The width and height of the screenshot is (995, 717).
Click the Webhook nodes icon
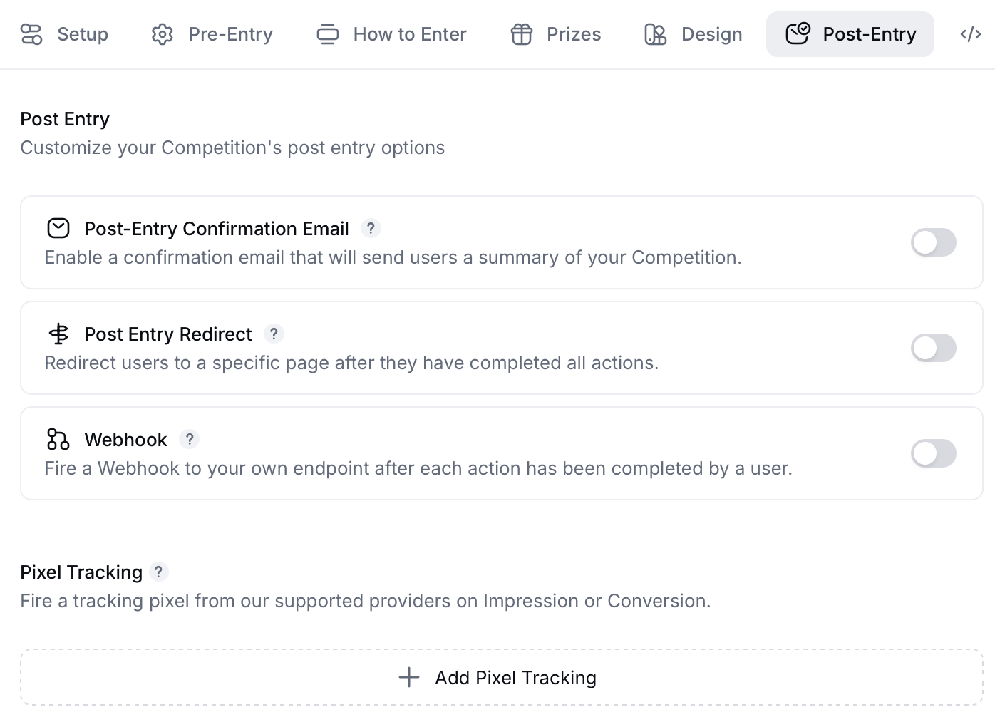pos(58,440)
